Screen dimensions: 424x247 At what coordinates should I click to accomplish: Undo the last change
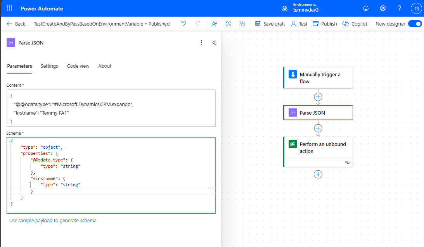click(184, 24)
